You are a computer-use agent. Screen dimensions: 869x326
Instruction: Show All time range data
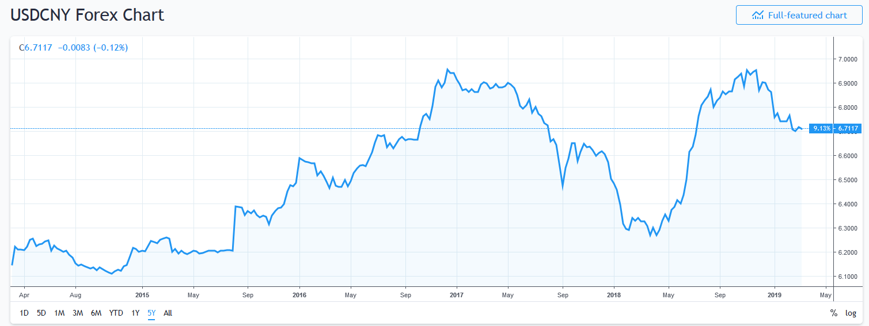[168, 313]
